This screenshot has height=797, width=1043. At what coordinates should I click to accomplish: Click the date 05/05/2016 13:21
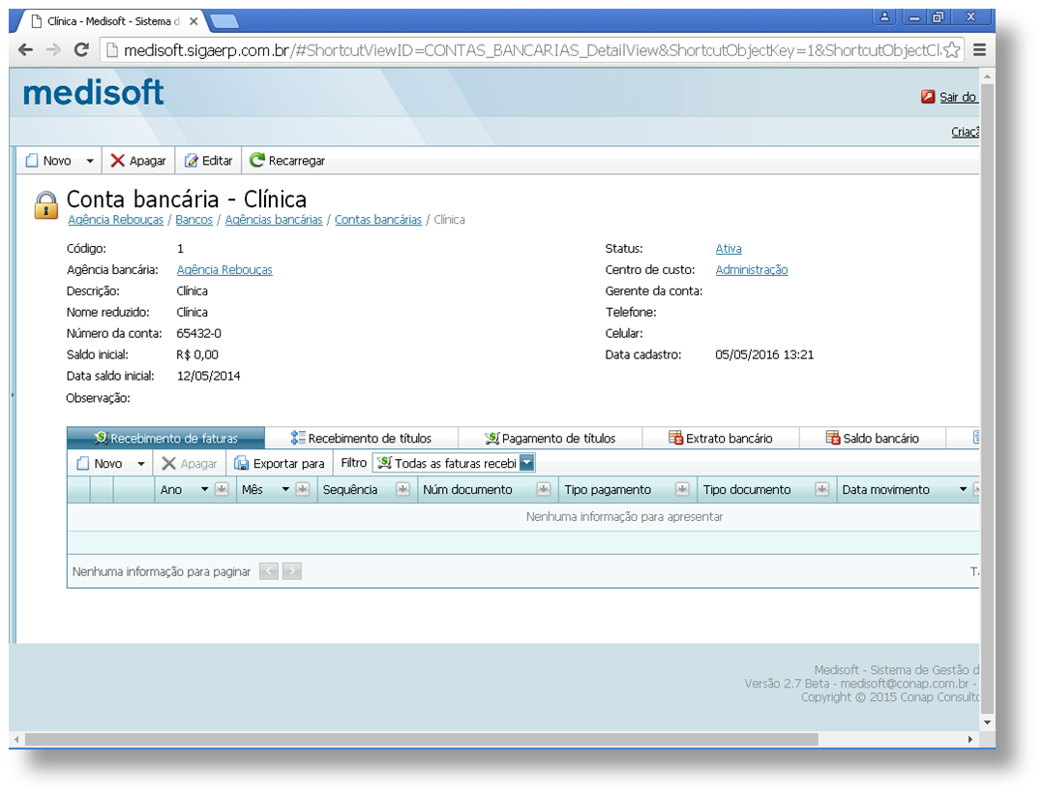(764, 354)
